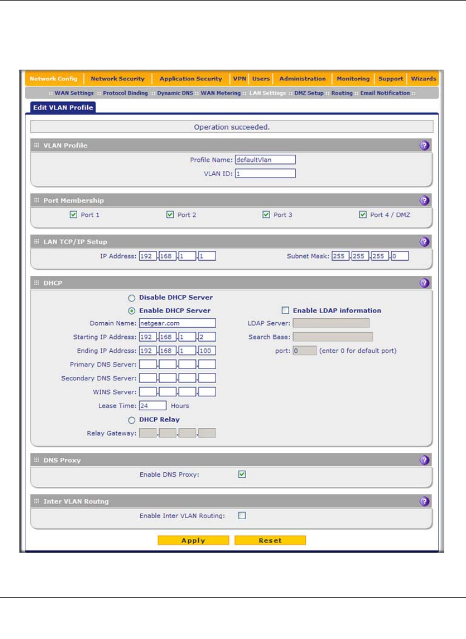The height and width of the screenshot is (639, 466).
Task: Open help for DNS Proxy section
Action: 424,460
